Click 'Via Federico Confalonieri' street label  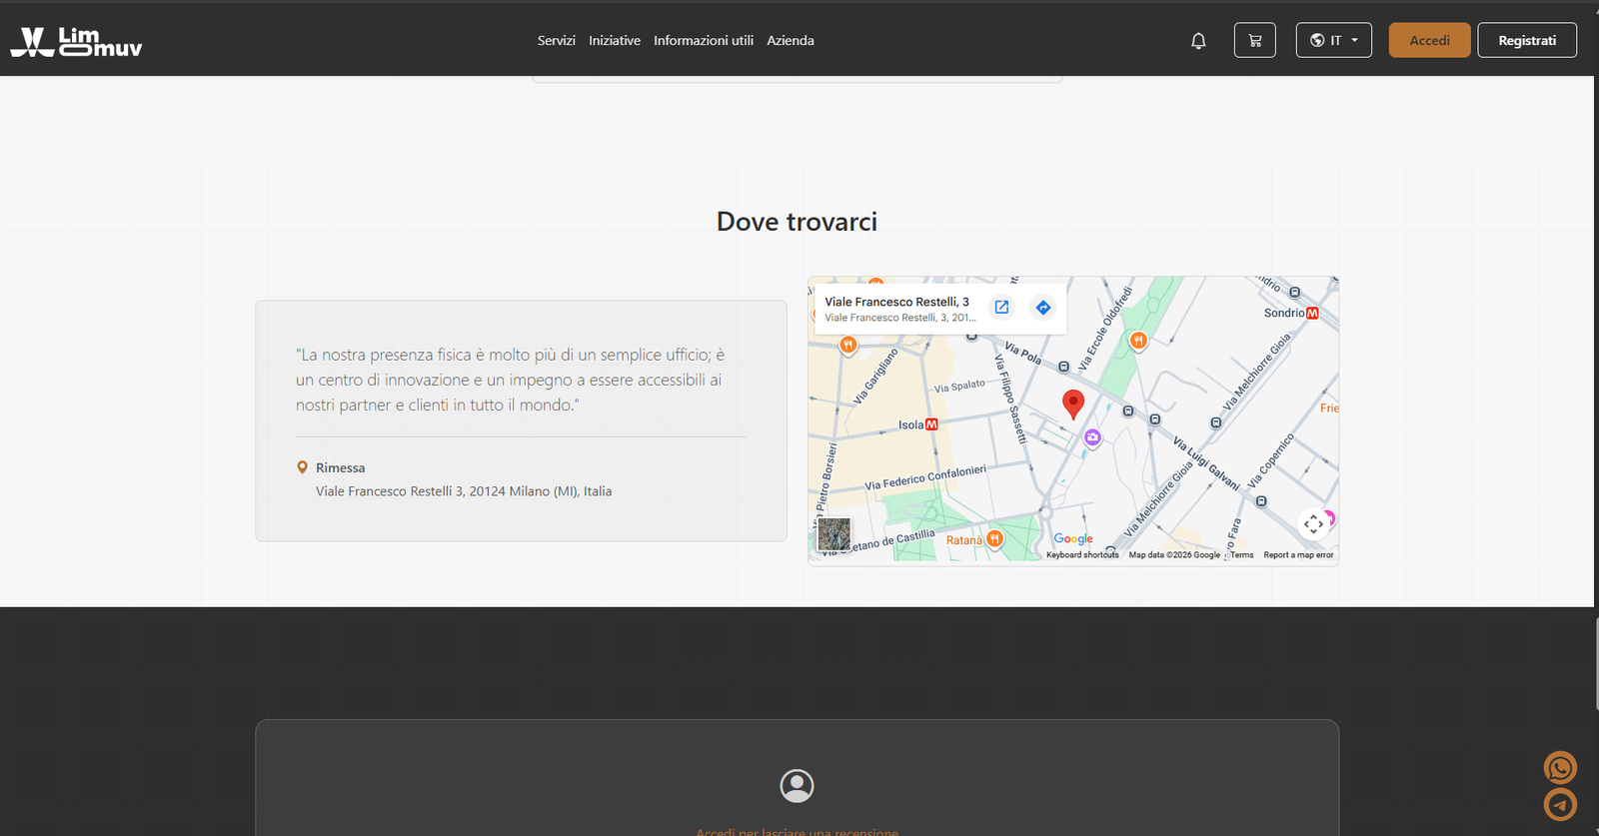925,477
